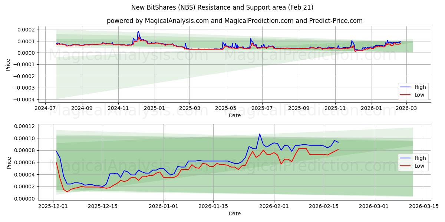This screenshot has width=445, height=222.
Task: Click the top chart x-axis label '2025-01'
Action: [154, 108]
